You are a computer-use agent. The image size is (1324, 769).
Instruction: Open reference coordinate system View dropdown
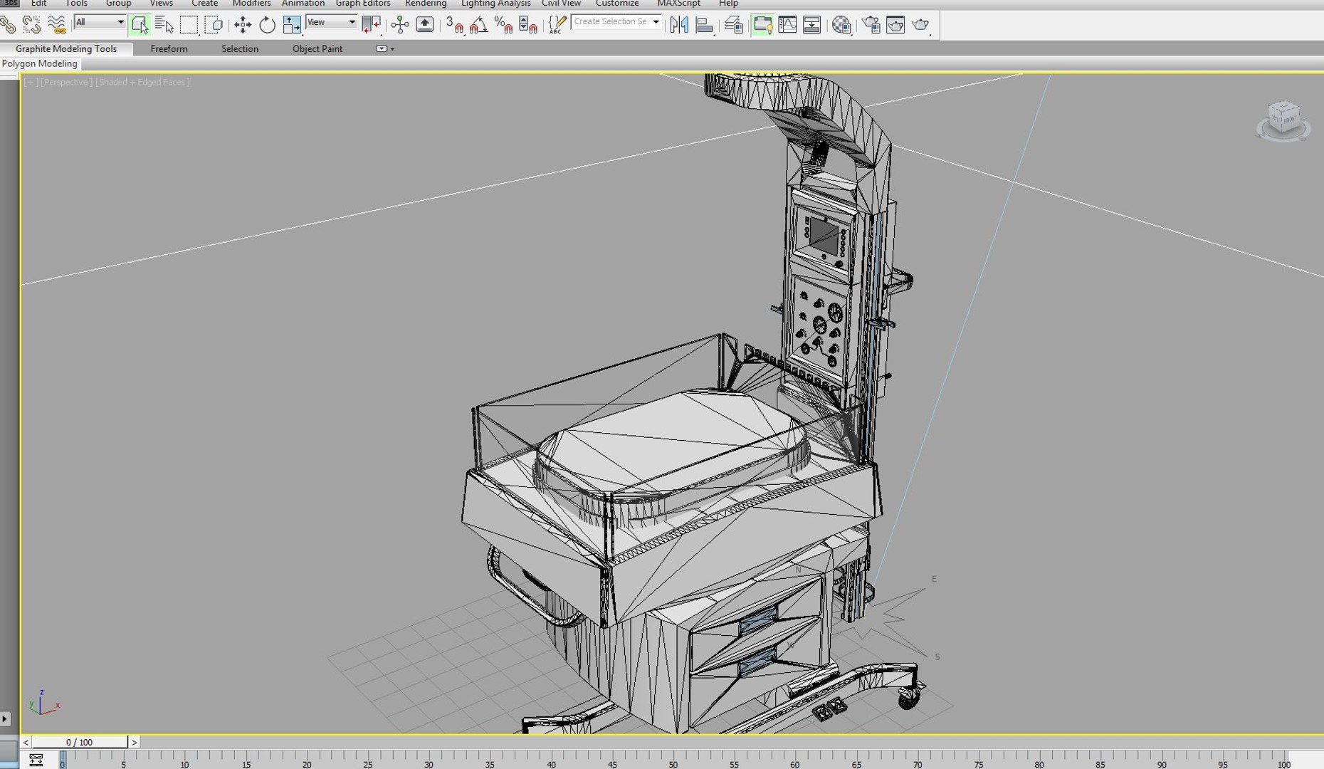(x=331, y=22)
